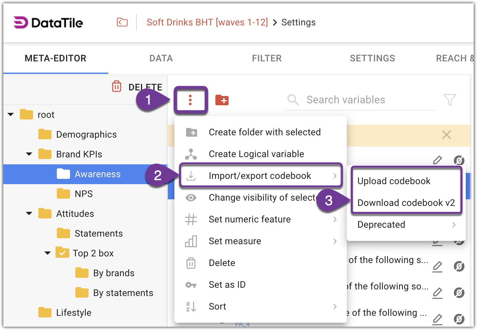Select Upload codebook from the submenu
This screenshot has height=330, width=477.
point(394,181)
